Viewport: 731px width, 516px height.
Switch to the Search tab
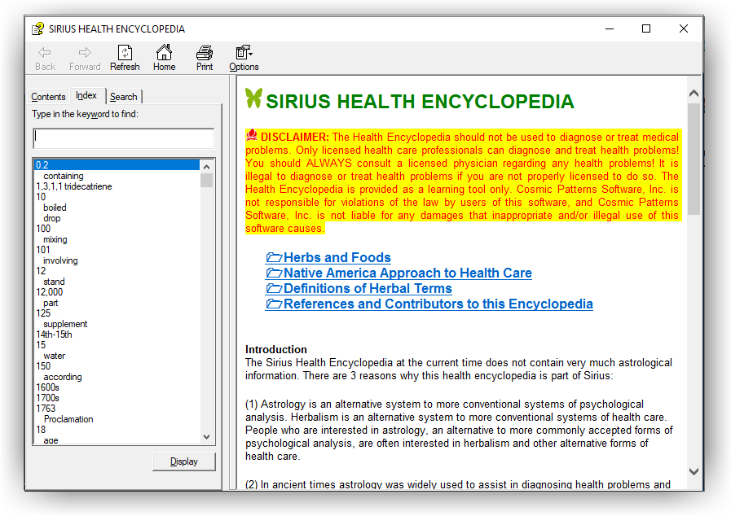point(123,97)
